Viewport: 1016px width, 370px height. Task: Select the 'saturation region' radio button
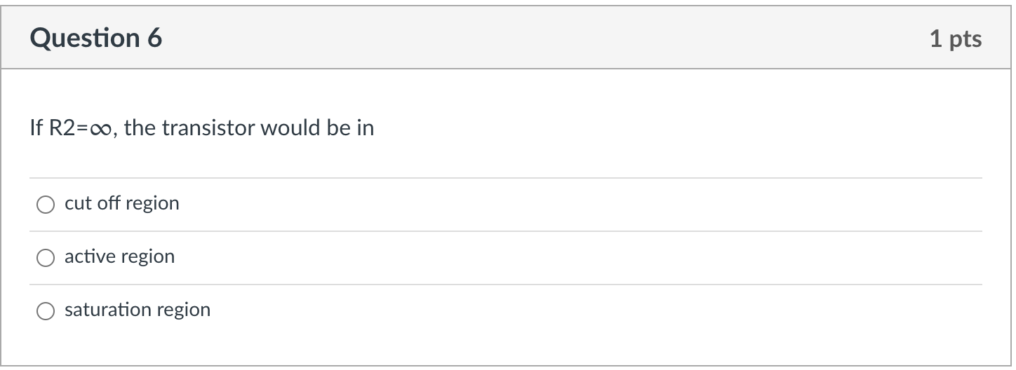pyautogui.click(x=46, y=311)
